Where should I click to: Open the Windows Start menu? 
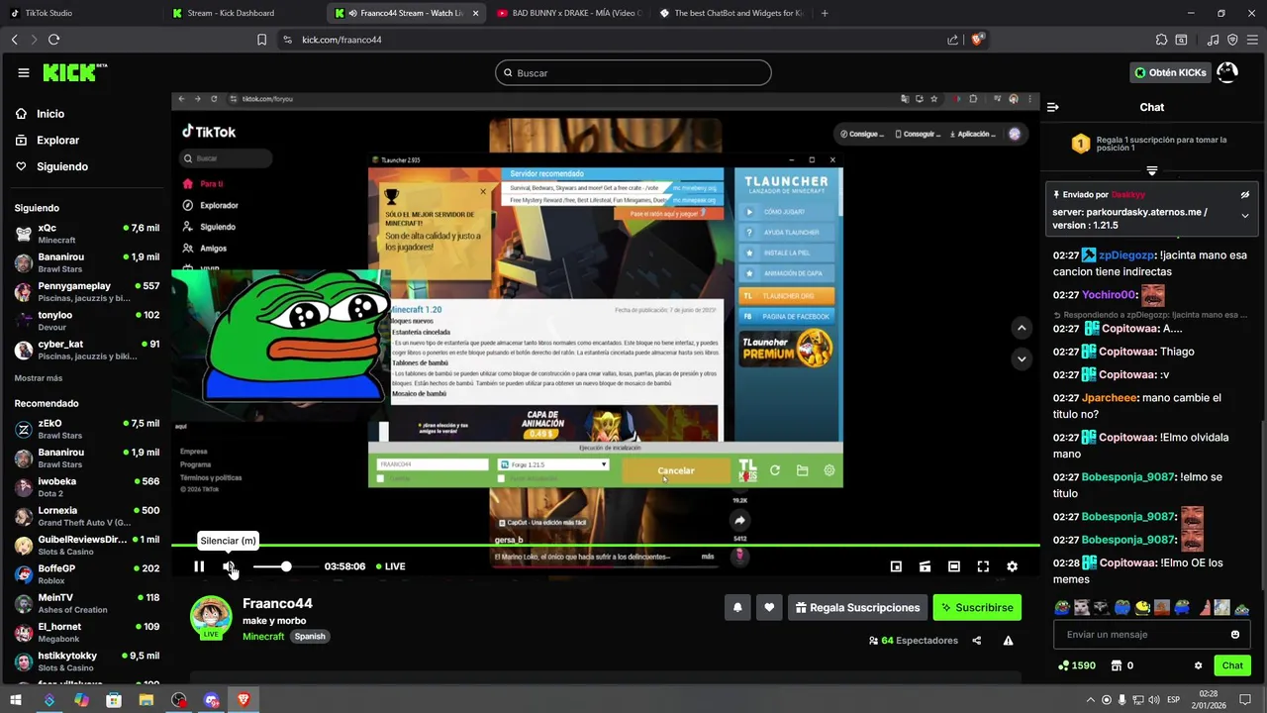16,700
